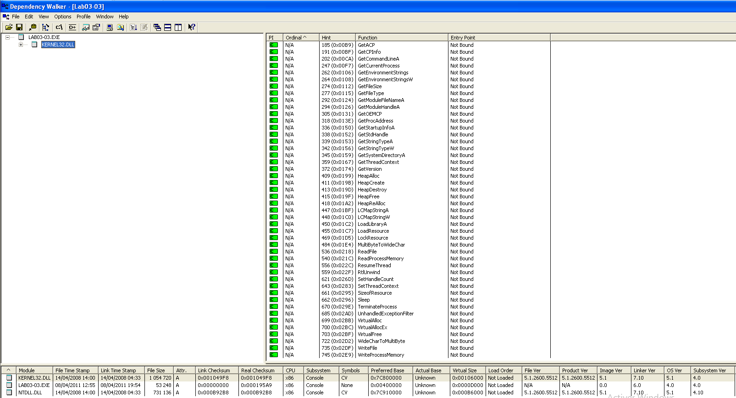Open the View menu

[44, 17]
